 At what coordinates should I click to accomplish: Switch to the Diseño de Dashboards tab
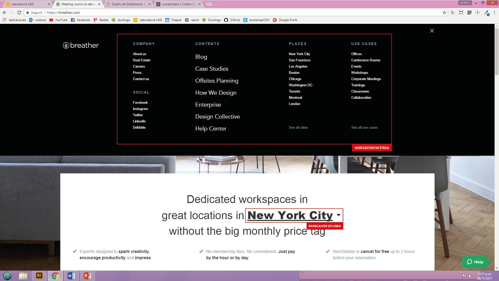[x=128, y=4]
